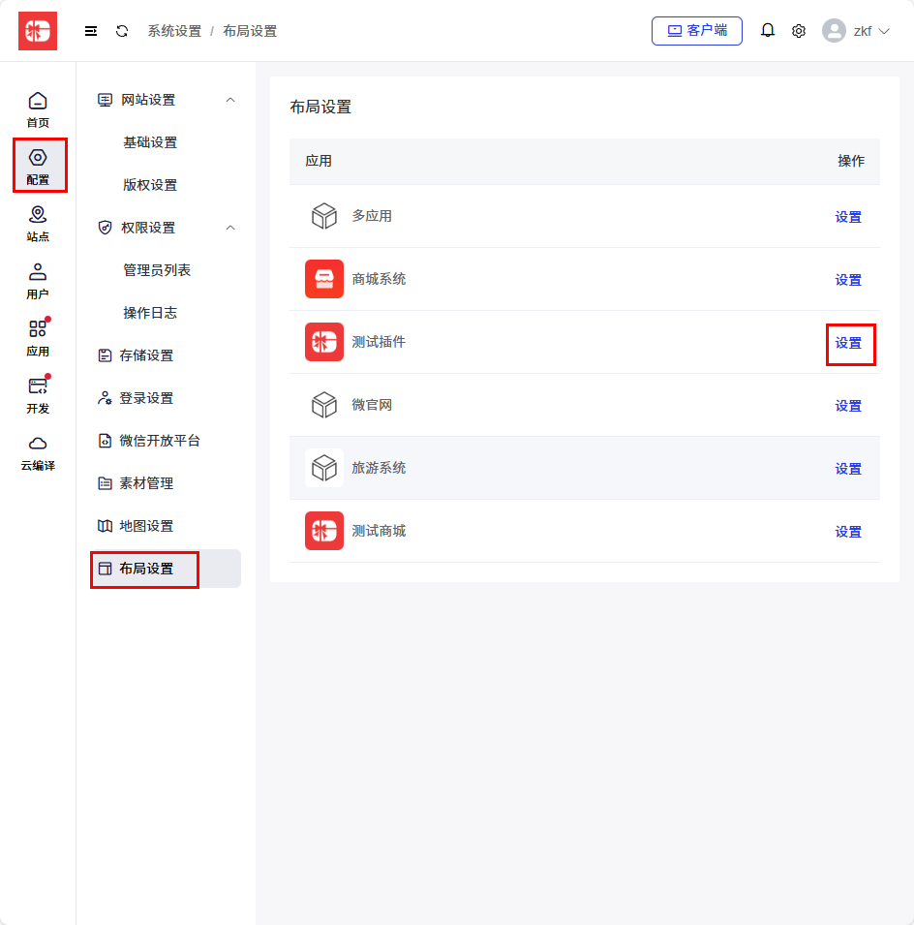914x925 pixels.
Task: Open 云编译 cloud icon in sidebar
Action: [38, 451]
